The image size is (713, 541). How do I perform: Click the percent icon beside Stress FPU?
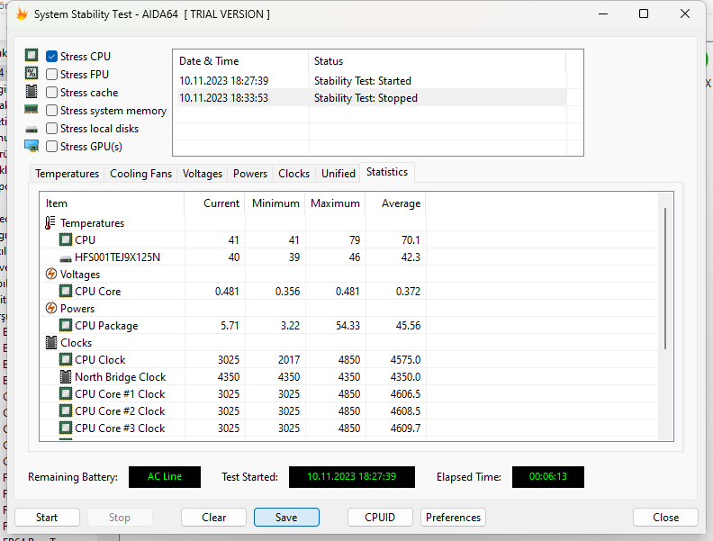click(x=32, y=73)
